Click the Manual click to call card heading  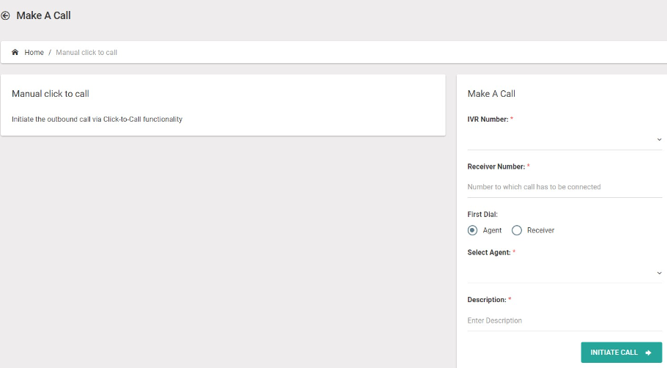click(x=51, y=94)
